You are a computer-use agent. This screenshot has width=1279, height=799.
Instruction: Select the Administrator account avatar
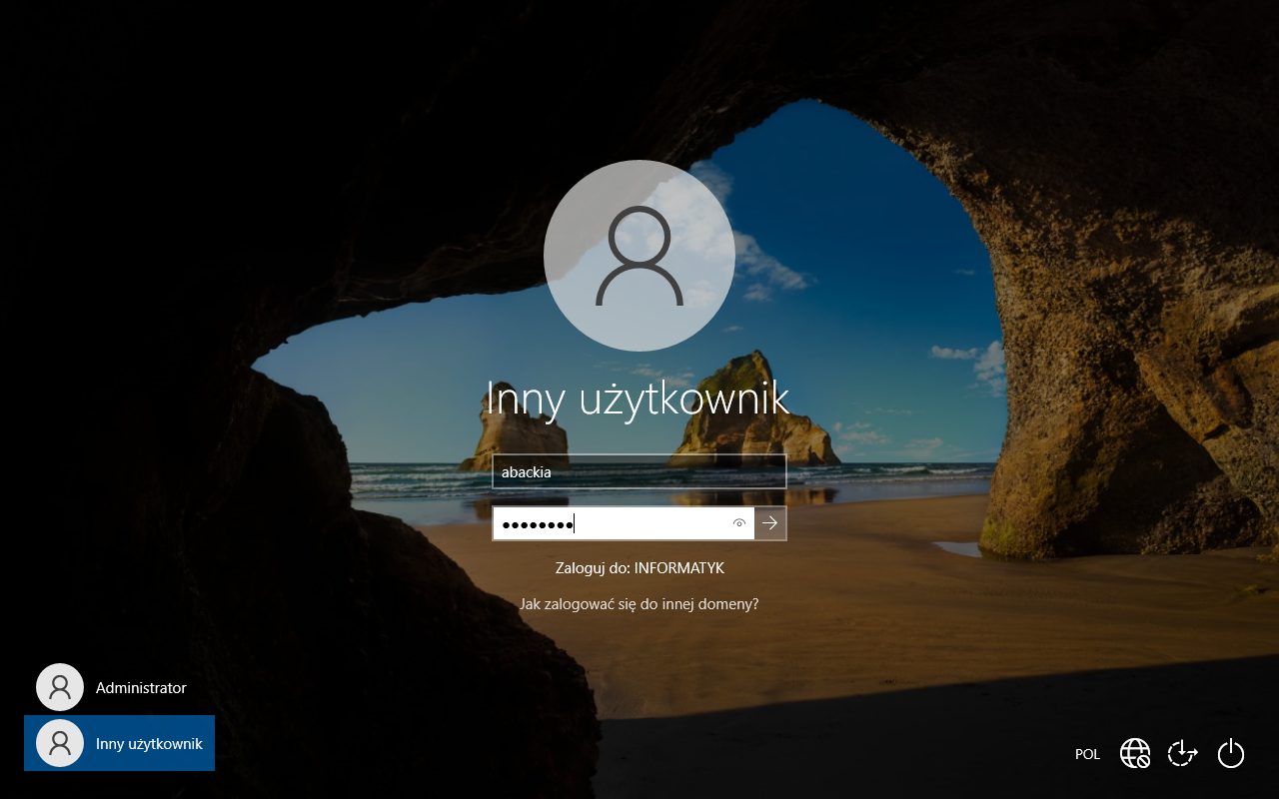[60, 687]
